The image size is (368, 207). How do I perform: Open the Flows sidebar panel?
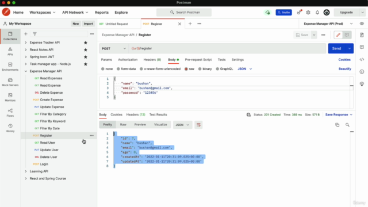tap(10, 113)
